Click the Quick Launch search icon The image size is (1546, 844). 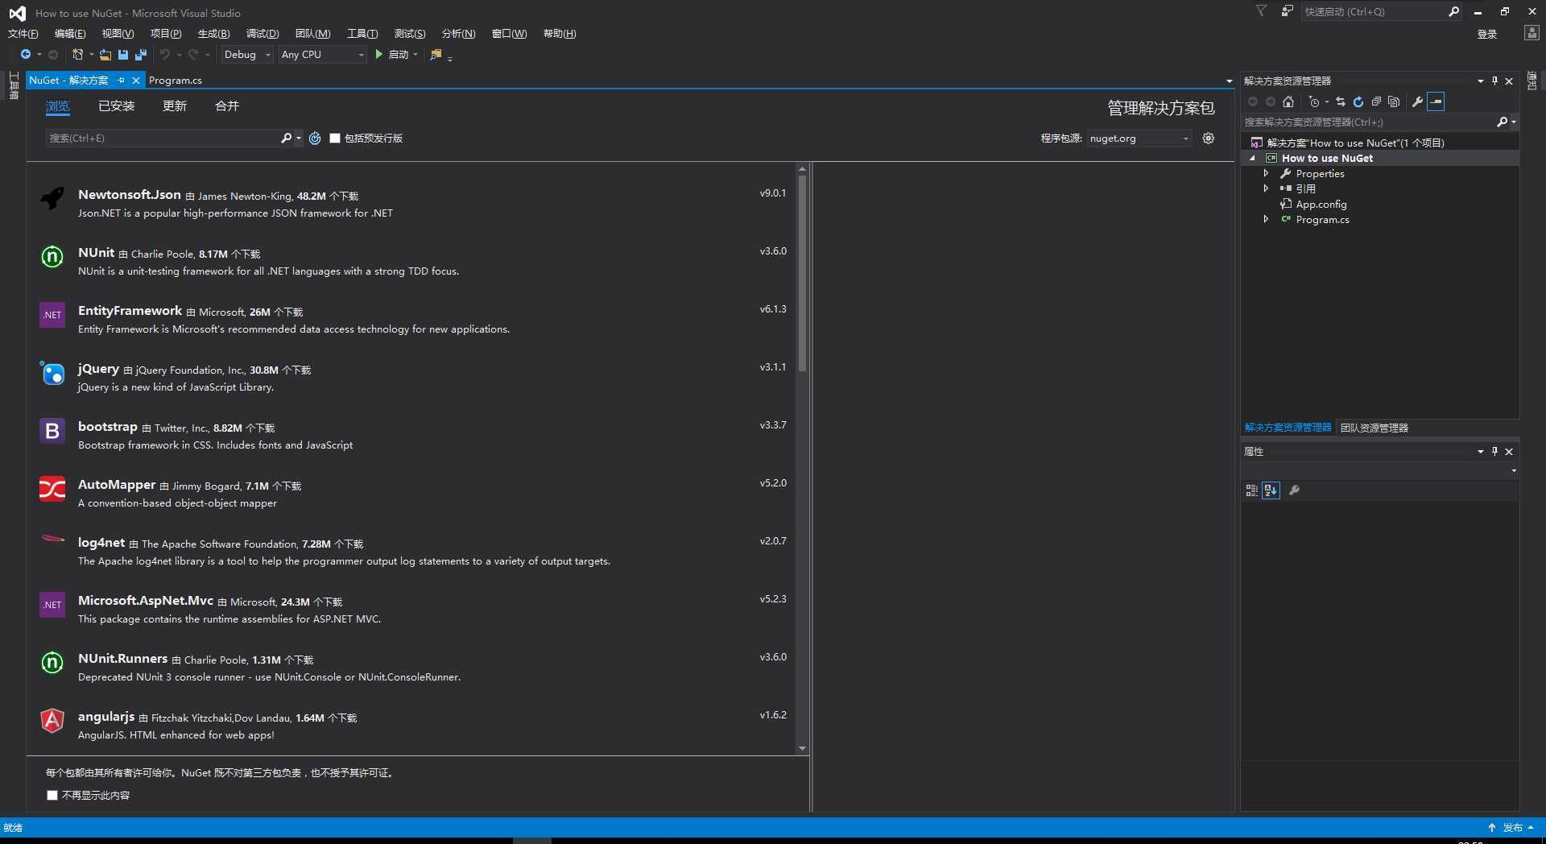(1453, 11)
